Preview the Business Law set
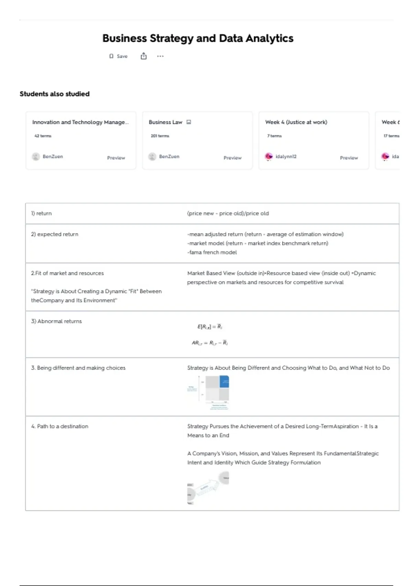413x586 pixels. [232, 158]
